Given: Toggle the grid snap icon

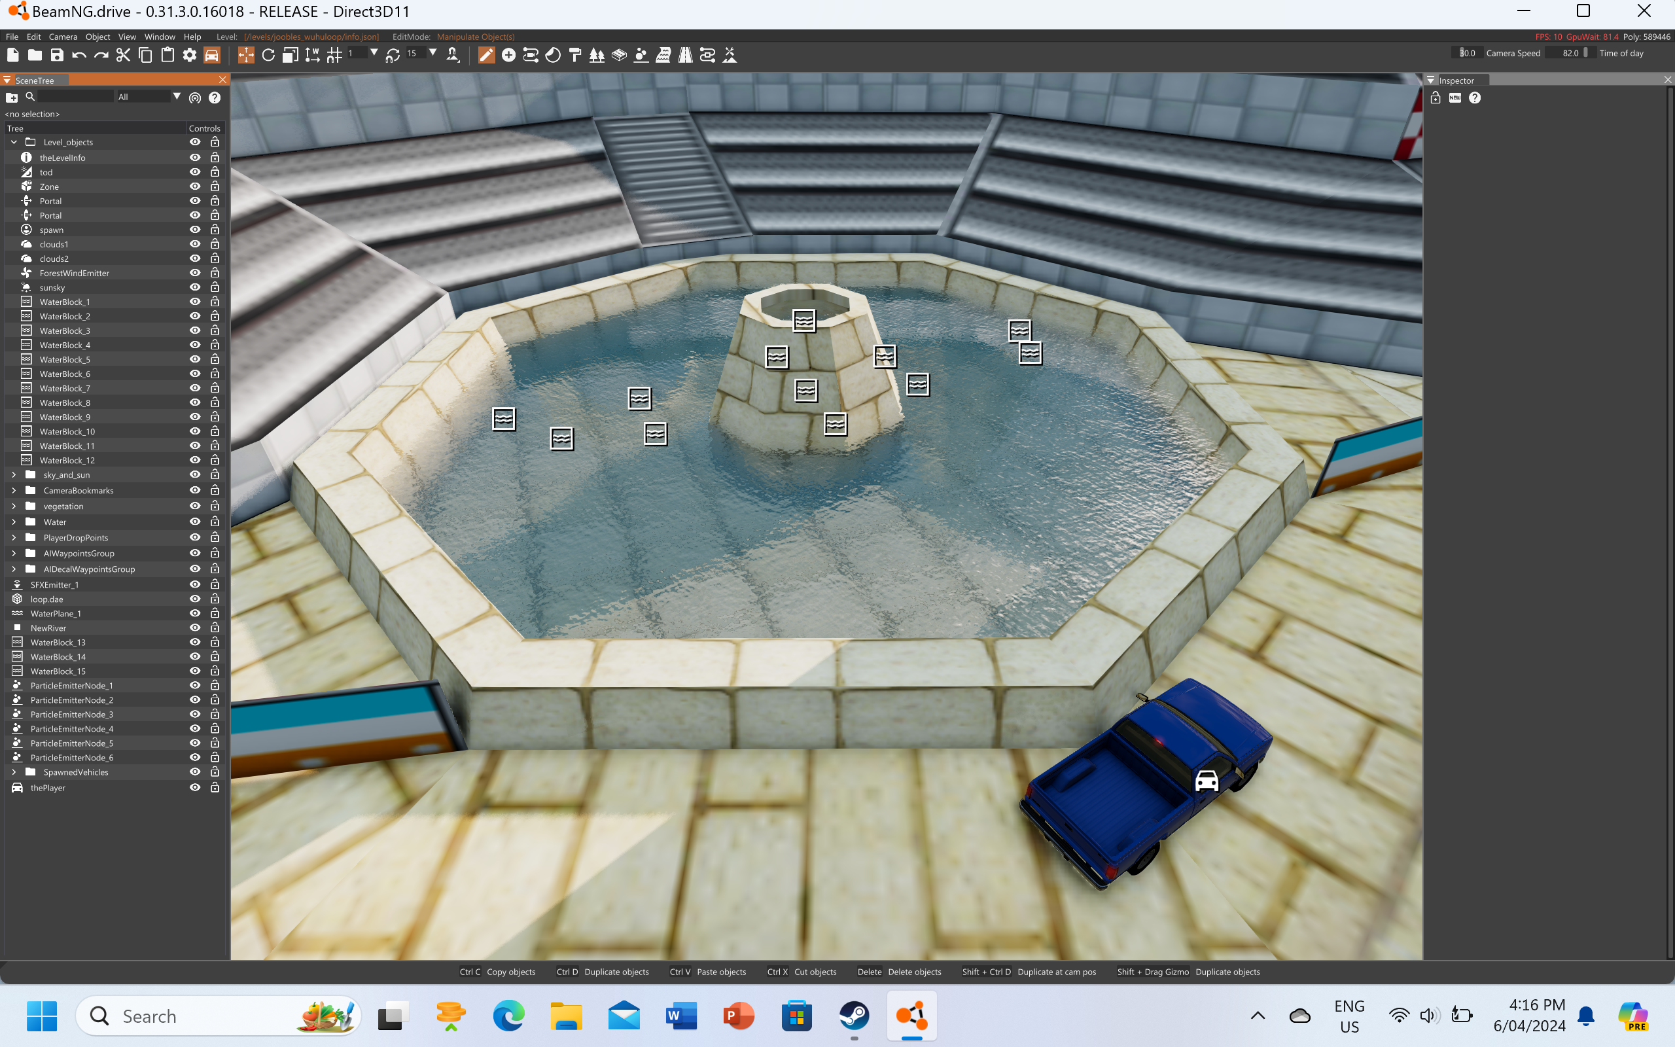Looking at the screenshot, I should (x=334, y=56).
